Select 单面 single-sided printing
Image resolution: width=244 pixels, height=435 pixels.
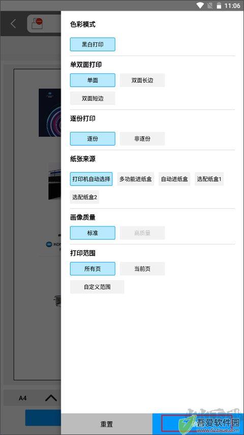pos(93,80)
